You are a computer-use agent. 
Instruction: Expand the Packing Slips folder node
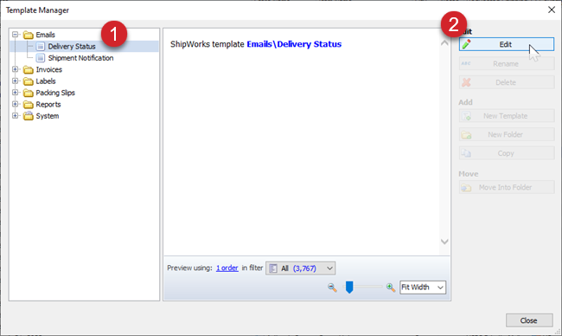point(15,93)
